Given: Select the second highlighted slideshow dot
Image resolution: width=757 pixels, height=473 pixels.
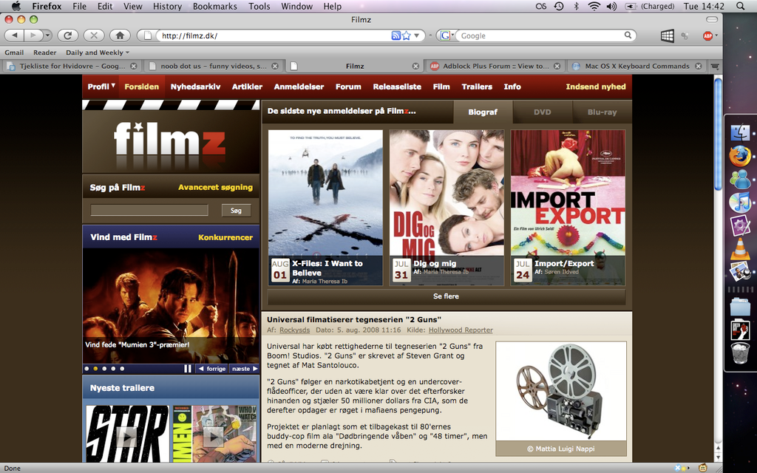Looking at the screenshot, I should [x=95, y=369].
